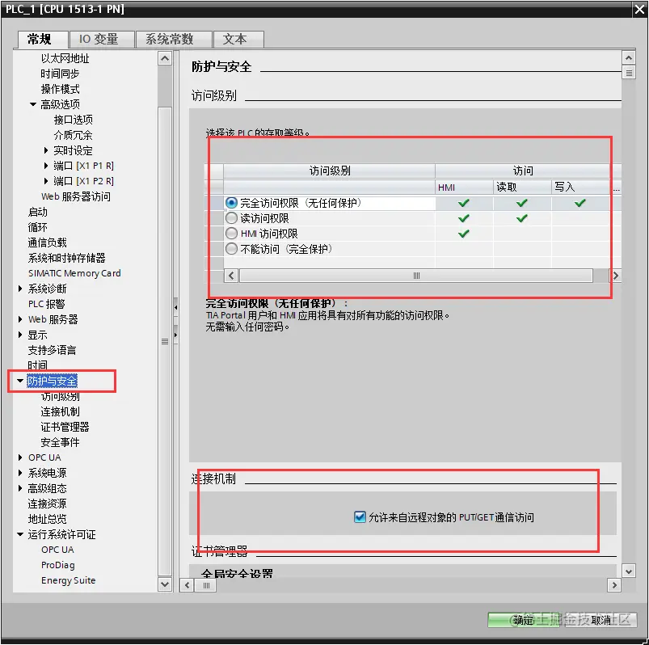Expand the OPC UA tree node
The height and width of the screenshot is (645, 649).
(x=20, y=457)
